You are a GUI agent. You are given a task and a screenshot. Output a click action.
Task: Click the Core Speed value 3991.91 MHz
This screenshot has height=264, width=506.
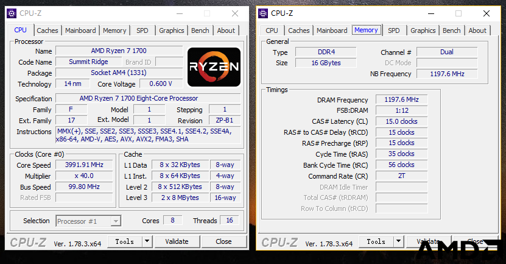click(84, 165)
